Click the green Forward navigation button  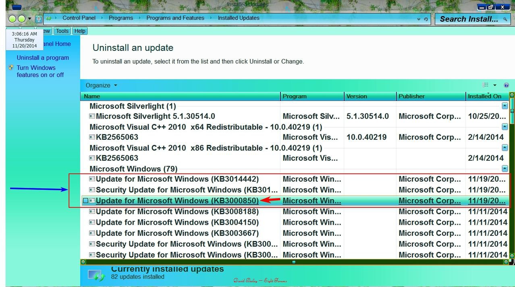coord(22,19)
